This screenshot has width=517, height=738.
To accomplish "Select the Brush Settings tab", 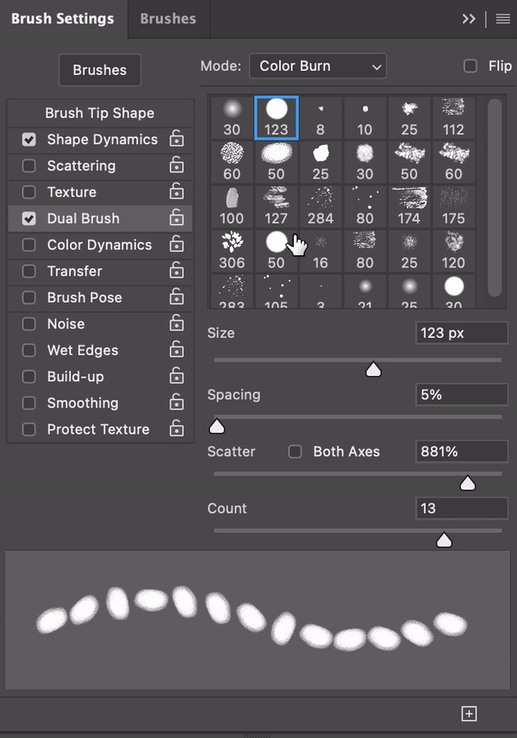I will click(x=62, y=18).
